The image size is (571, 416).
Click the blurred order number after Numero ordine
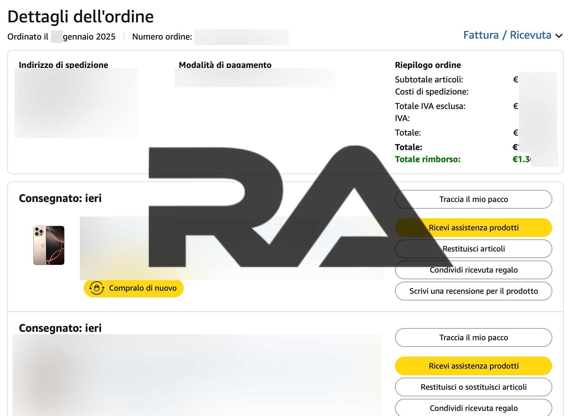(x=241, y=37)
